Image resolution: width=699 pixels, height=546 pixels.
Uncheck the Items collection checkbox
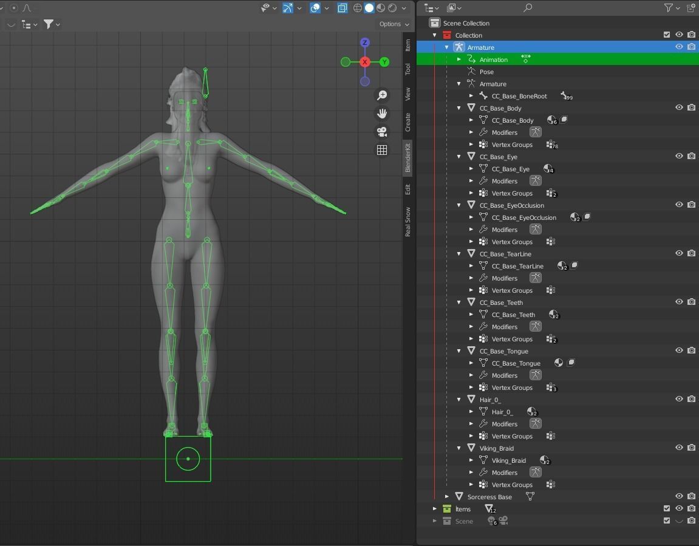pos(666,508)
